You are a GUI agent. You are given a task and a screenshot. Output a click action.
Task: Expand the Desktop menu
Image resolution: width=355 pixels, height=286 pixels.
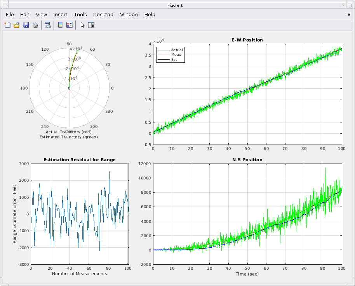pos(103,15)
